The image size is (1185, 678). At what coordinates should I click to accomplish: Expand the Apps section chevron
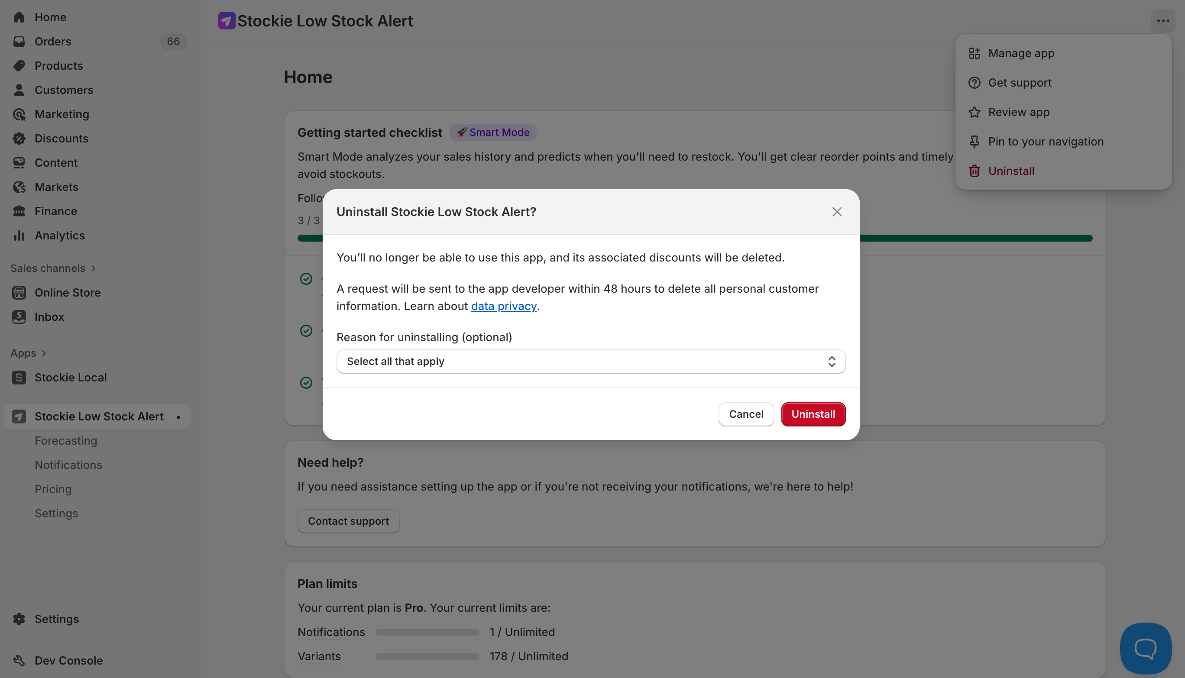coord(44,353)
